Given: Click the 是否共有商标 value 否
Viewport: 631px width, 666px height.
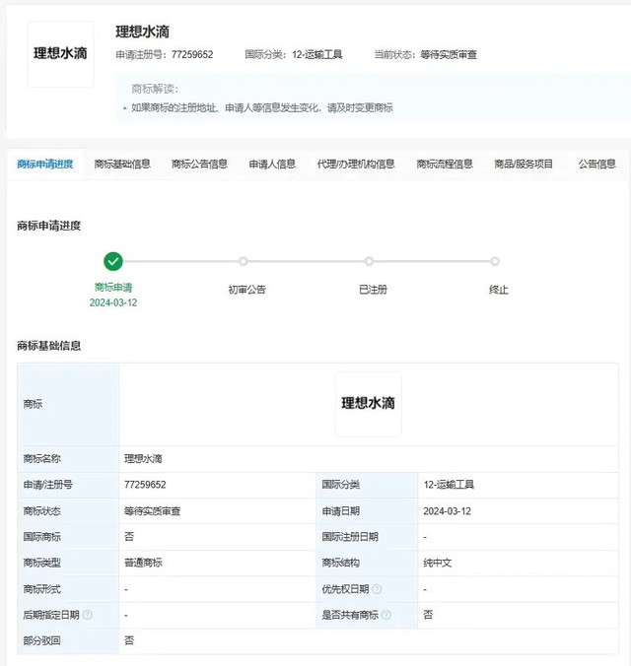Looking at the screenshot, I should coord(428,615).
